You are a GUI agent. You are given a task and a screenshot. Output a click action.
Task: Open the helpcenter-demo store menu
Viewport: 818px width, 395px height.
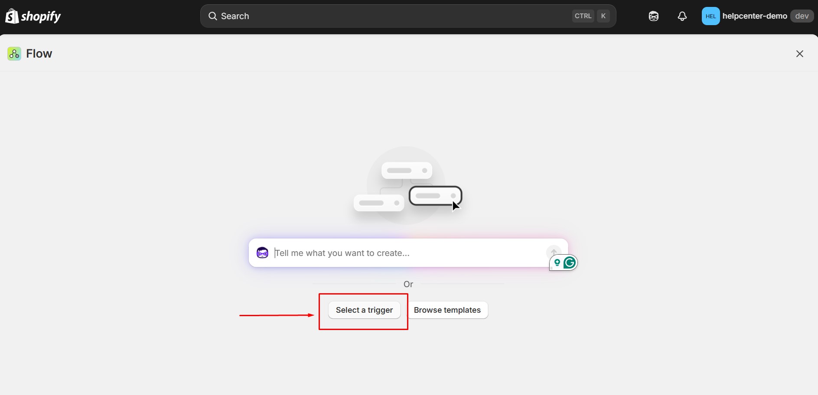click(x=754, y=16)
